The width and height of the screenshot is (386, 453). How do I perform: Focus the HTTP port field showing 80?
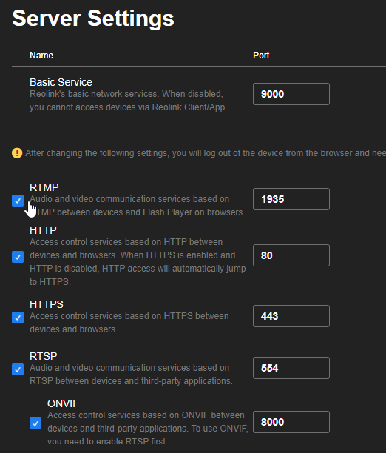[291, 255]
